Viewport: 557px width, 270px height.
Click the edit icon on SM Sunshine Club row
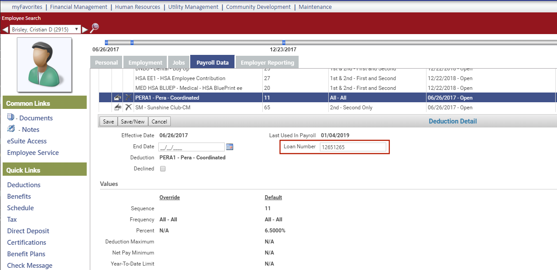tap(118, 107)
